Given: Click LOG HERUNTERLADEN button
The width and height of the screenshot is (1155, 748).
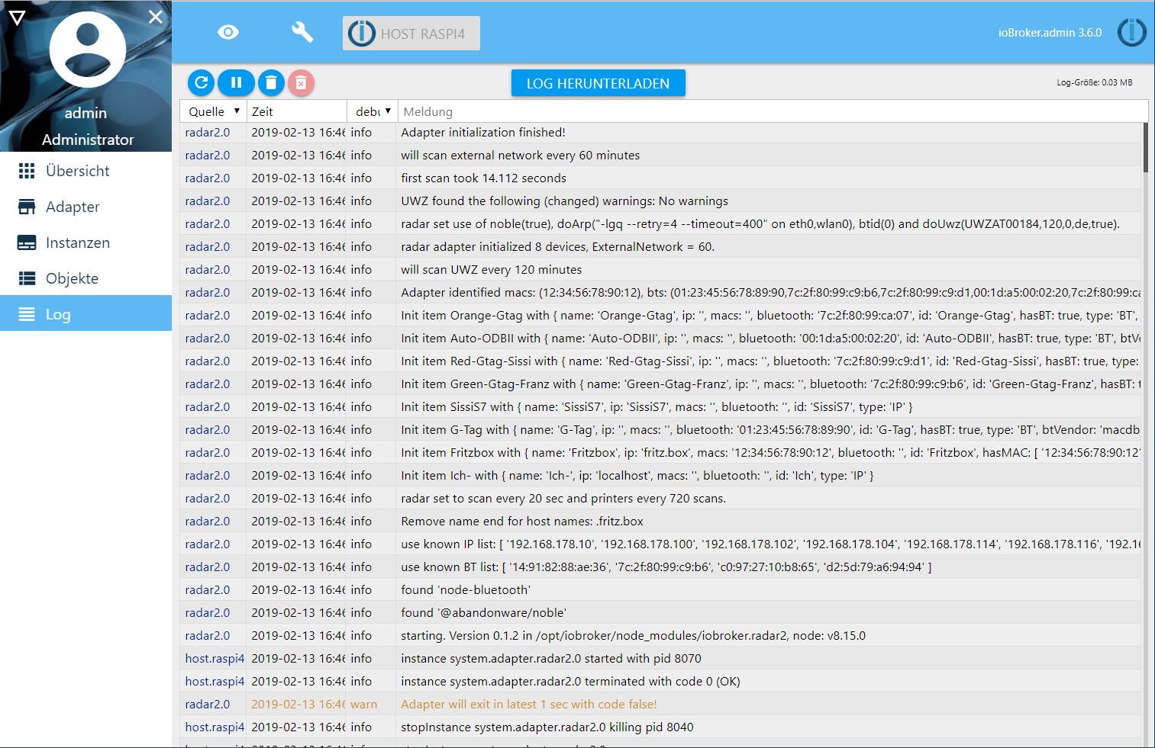Looking at the screenshot, I should (598, 83).
